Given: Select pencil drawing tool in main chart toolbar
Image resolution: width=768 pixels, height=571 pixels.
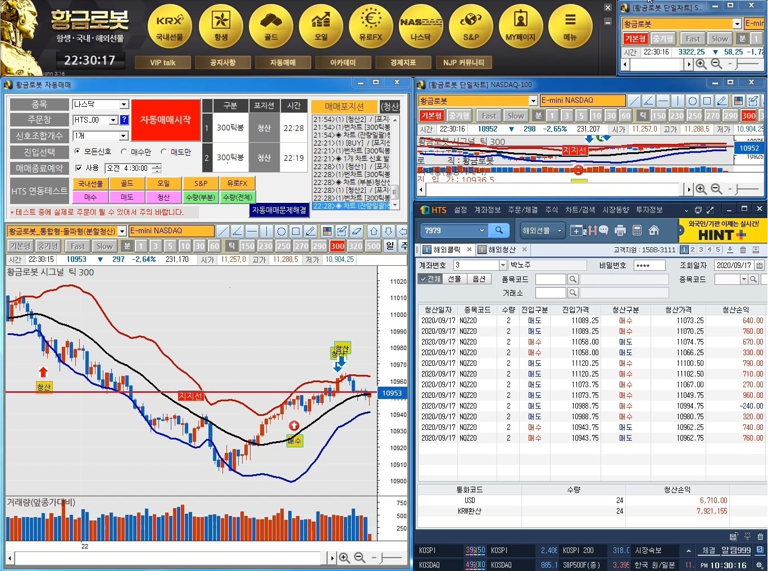Looking at the screenshot, I should 311,231.
